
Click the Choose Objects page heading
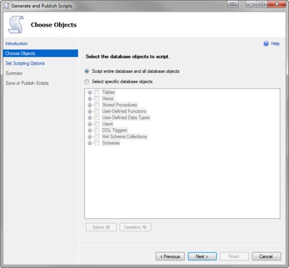tap(54, 25)
